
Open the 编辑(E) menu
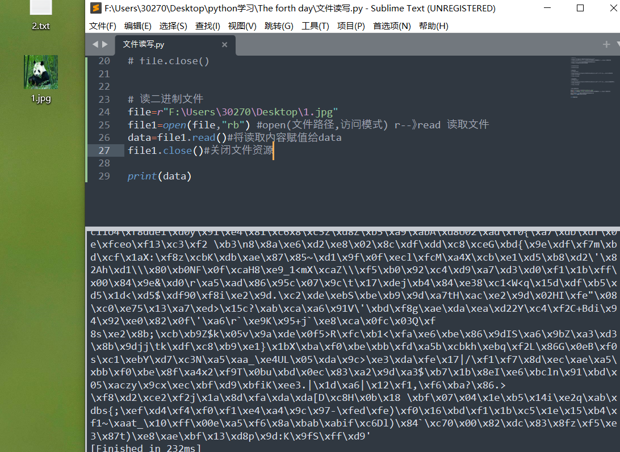click(x=137, y=26)
